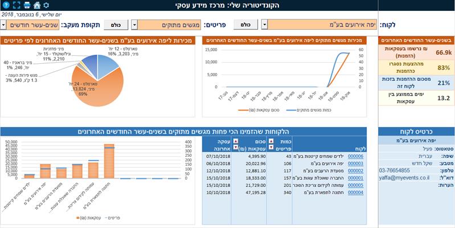Sort item quantity column descending
This screenshot has width=455, height=228.
click(271, 147)
